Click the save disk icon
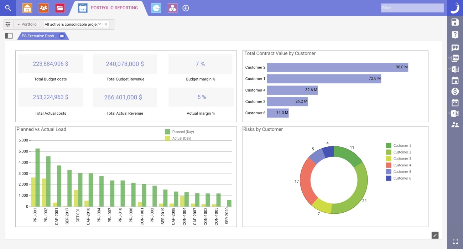This screenshot has width=463, height=249. point(455,22)
